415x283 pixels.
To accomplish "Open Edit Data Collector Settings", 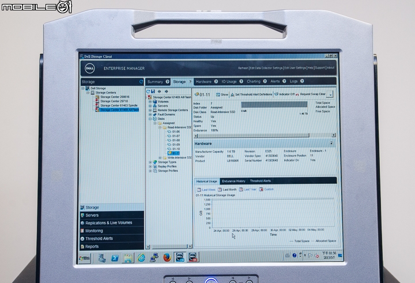I will coord(266,68).
